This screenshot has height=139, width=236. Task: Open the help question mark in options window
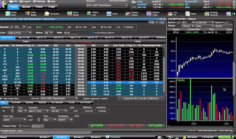pyautogui.click(x=157, y=22)
